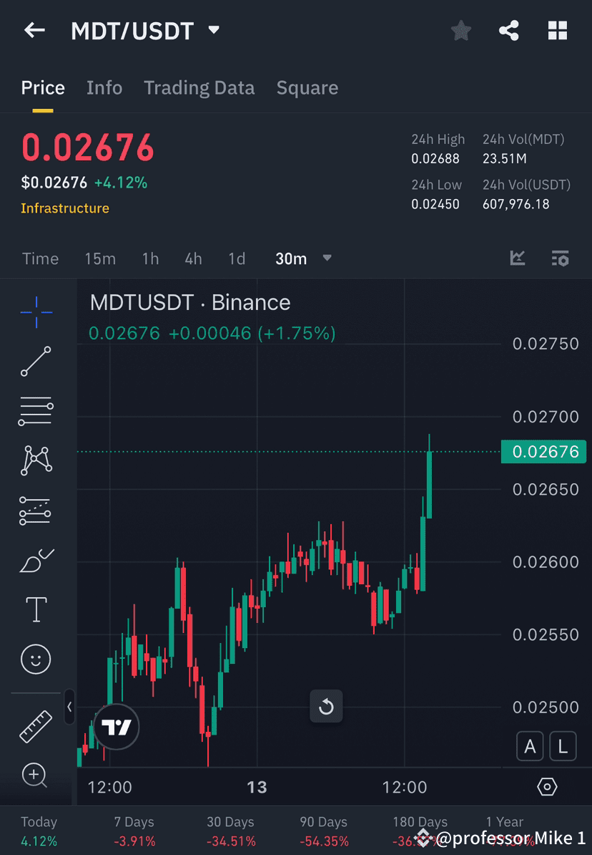Select the XABCD pattern tool
592x855 pixels.
[x=36, y=460]
